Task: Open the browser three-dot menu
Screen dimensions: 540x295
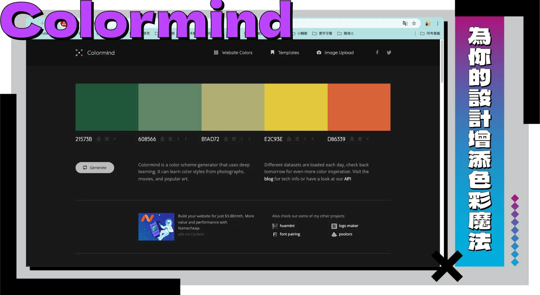Action: click(438, 23)
